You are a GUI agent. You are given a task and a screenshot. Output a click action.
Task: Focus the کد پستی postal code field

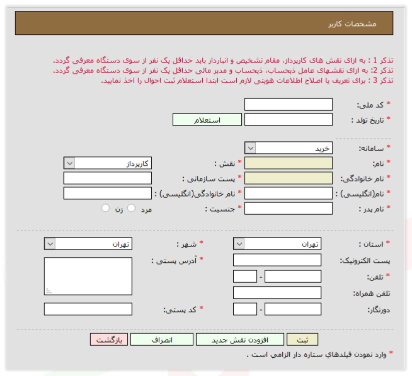tap(88, 309)
